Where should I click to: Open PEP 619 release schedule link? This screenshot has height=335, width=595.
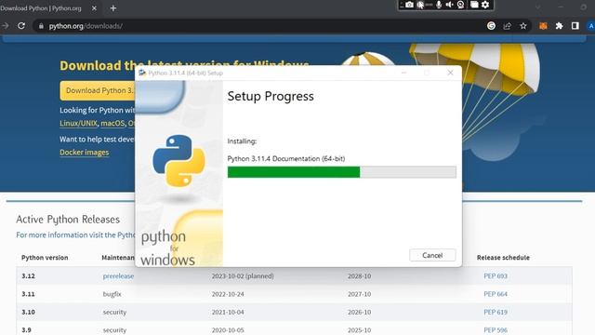click(x=496, y=312)
